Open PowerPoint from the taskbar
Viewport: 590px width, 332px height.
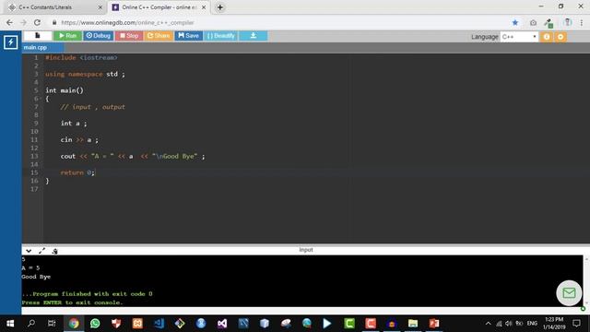pos(434,324)
